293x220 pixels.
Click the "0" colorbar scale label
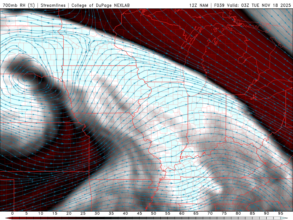tap(12, 213)
